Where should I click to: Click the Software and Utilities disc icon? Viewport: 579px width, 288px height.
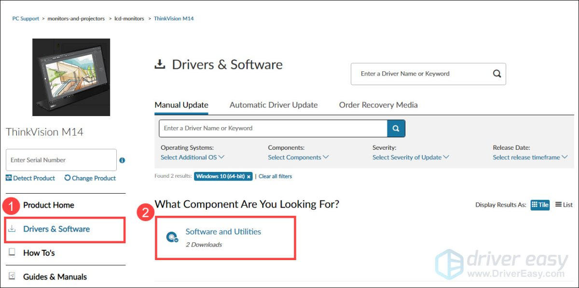pyautogui.click(x=173, y=237)
